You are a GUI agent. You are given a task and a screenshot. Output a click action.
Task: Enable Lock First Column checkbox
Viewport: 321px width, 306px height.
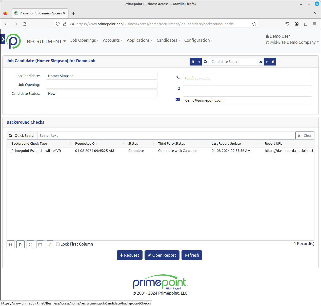tap(58, 244)
